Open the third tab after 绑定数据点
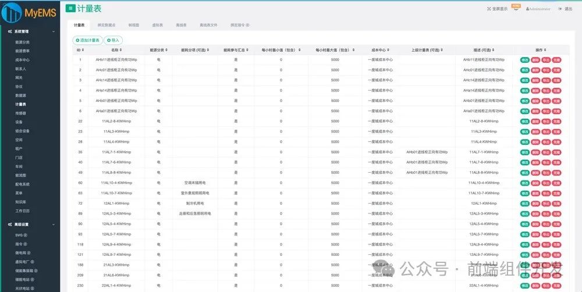Screen dimensions: 582x292 click(134, 25)
